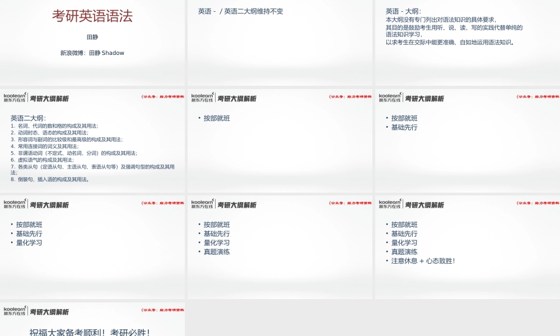
Task: Click the 新浪微博：田静 Shadow link
Action: tap(93, 53)
